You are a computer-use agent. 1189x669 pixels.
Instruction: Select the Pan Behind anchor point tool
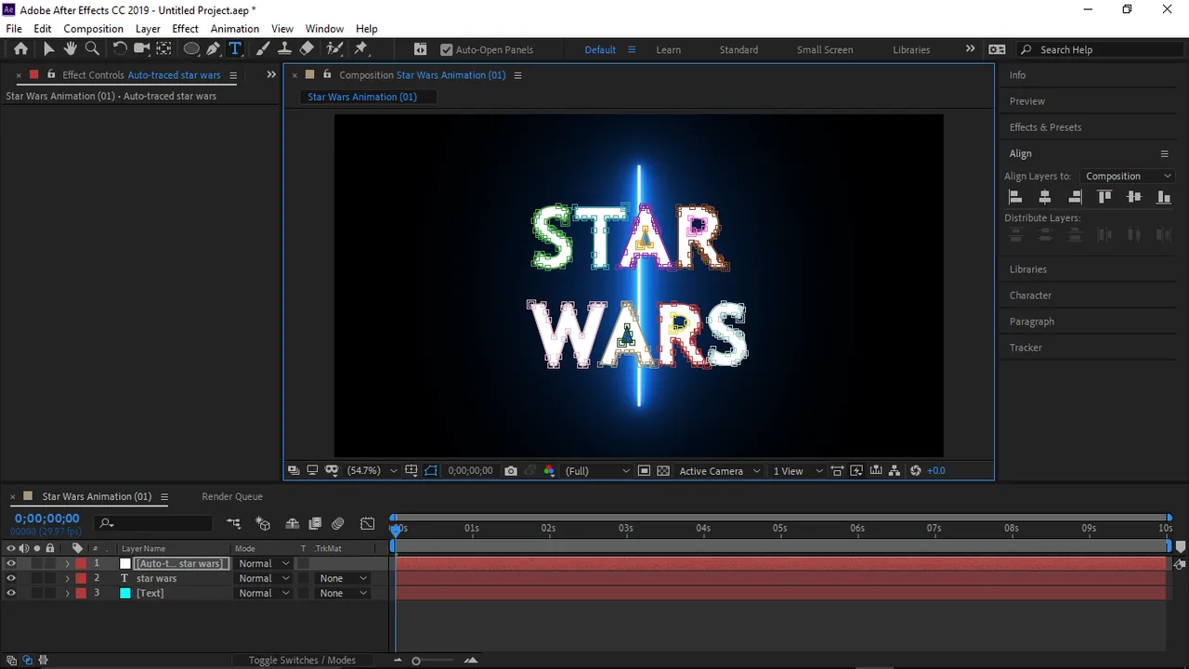(x=163, y=49)
